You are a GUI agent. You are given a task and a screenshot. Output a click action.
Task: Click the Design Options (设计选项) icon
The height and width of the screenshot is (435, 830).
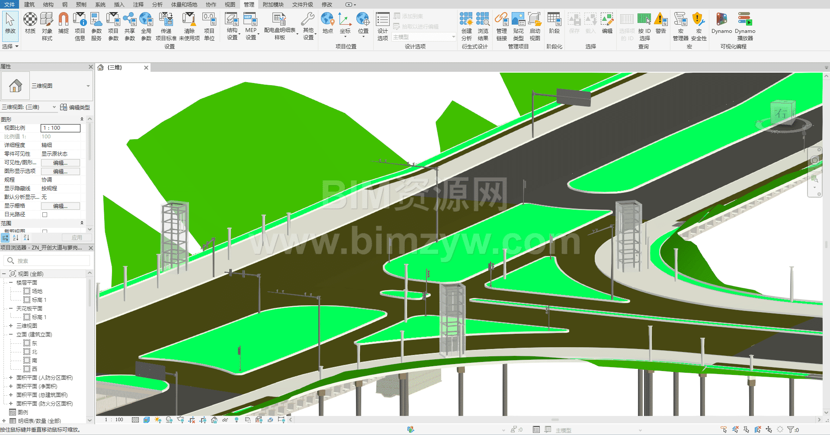click(383, 26)
